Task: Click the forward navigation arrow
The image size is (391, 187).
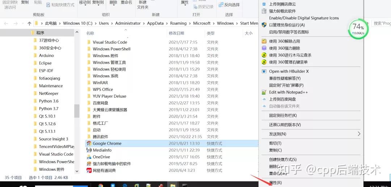Action: pyautogui.click(x=16, y=24)
